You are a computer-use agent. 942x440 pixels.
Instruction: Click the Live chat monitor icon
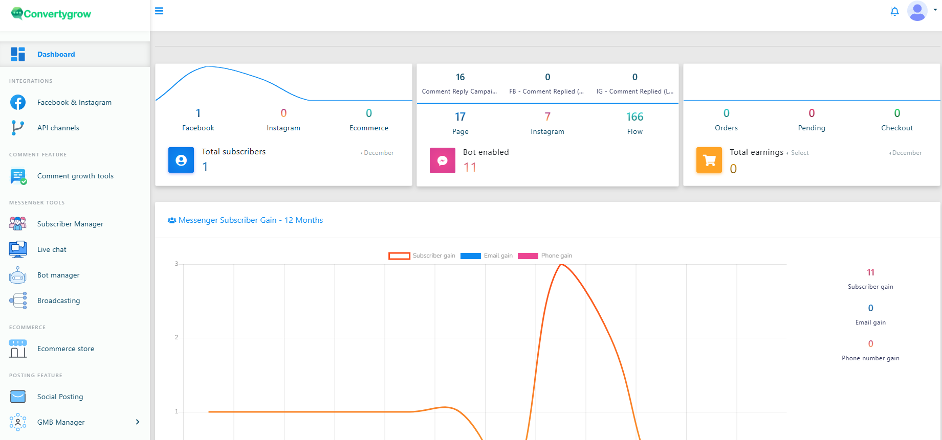[x=18, y=249]
